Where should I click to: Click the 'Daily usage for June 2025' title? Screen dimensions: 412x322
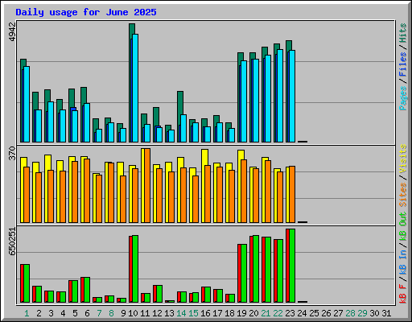click(86, 12)
